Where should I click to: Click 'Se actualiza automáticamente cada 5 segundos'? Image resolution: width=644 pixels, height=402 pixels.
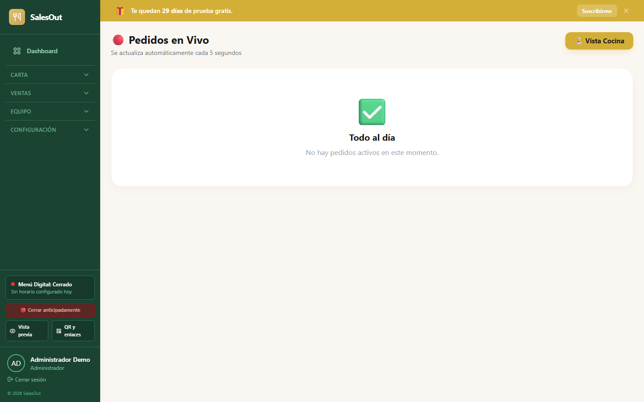(x=176, y=53)
